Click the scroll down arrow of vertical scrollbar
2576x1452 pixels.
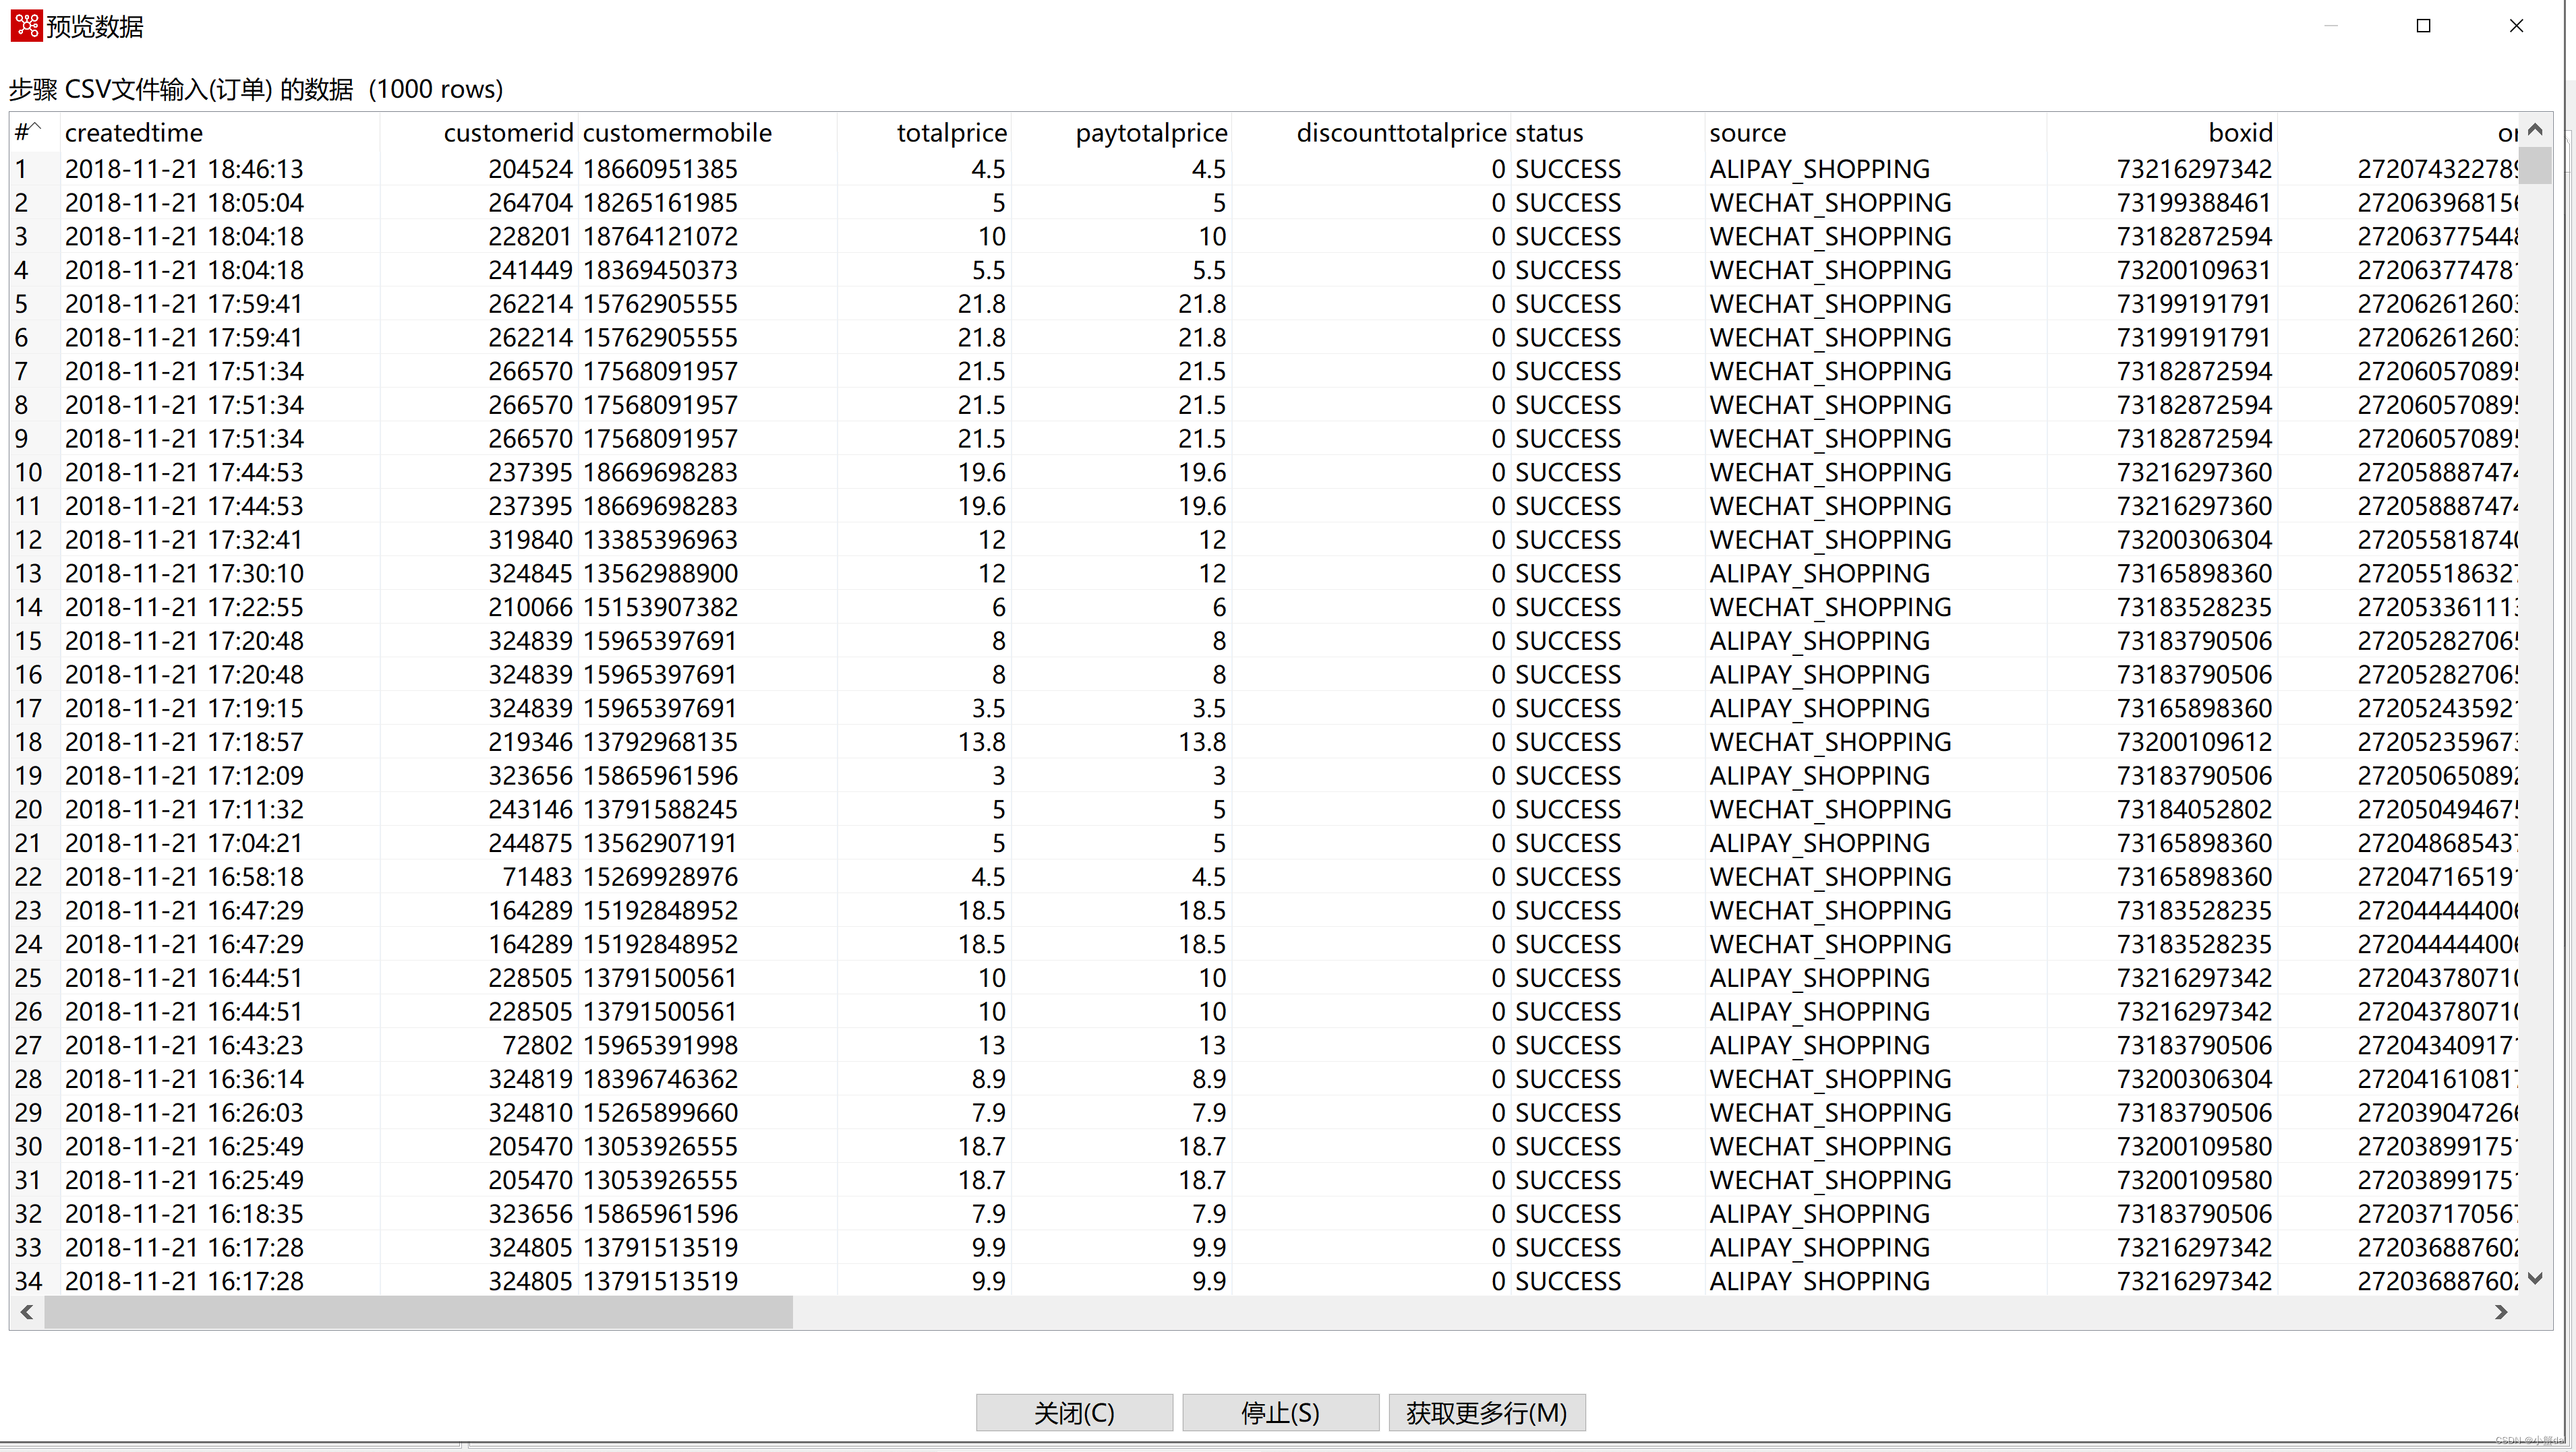[2534, 1278]
